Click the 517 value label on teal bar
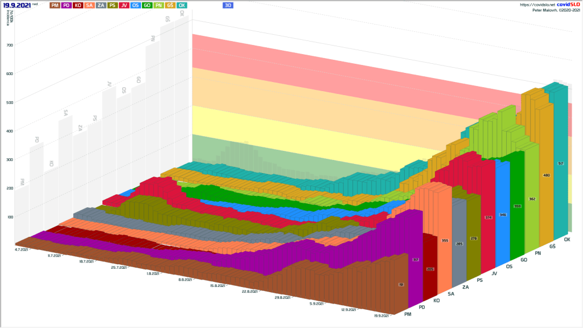 coord(561,164)
